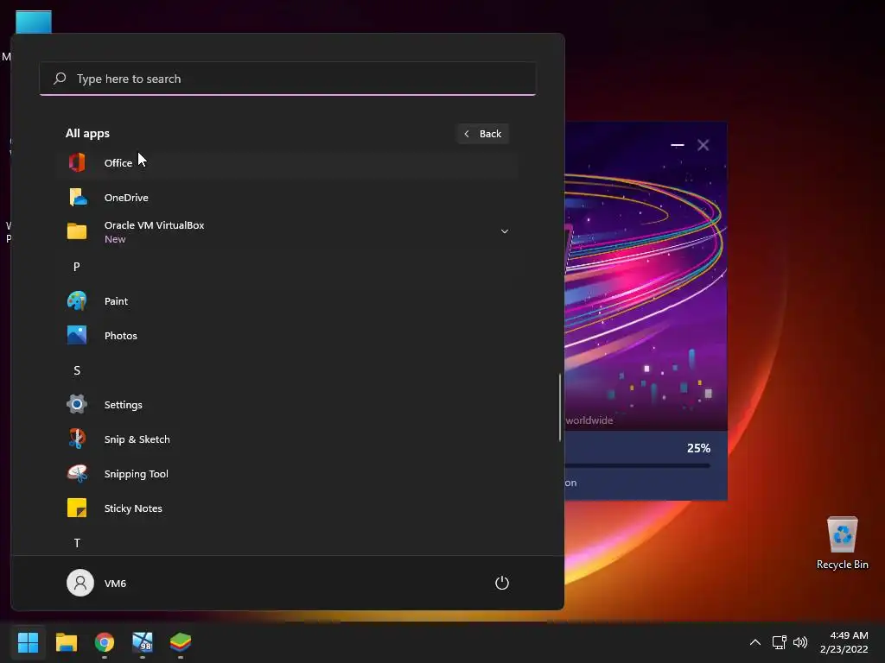
Task: Open the Photos app icon
Action: (x=77, y=335)
